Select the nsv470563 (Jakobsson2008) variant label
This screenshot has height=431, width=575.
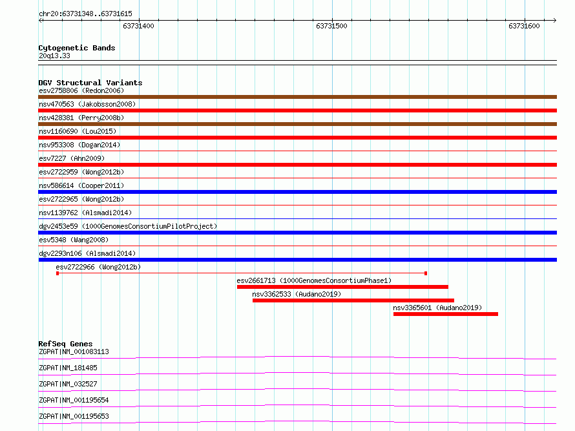pos(87,104)
